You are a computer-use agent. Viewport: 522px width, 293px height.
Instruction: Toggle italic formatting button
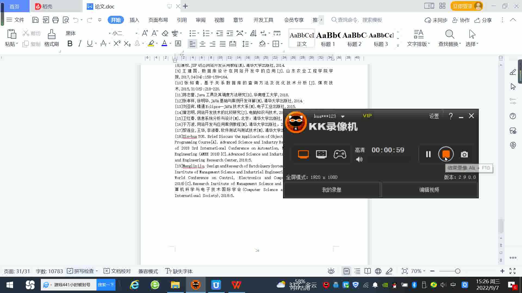click(80, 44)
